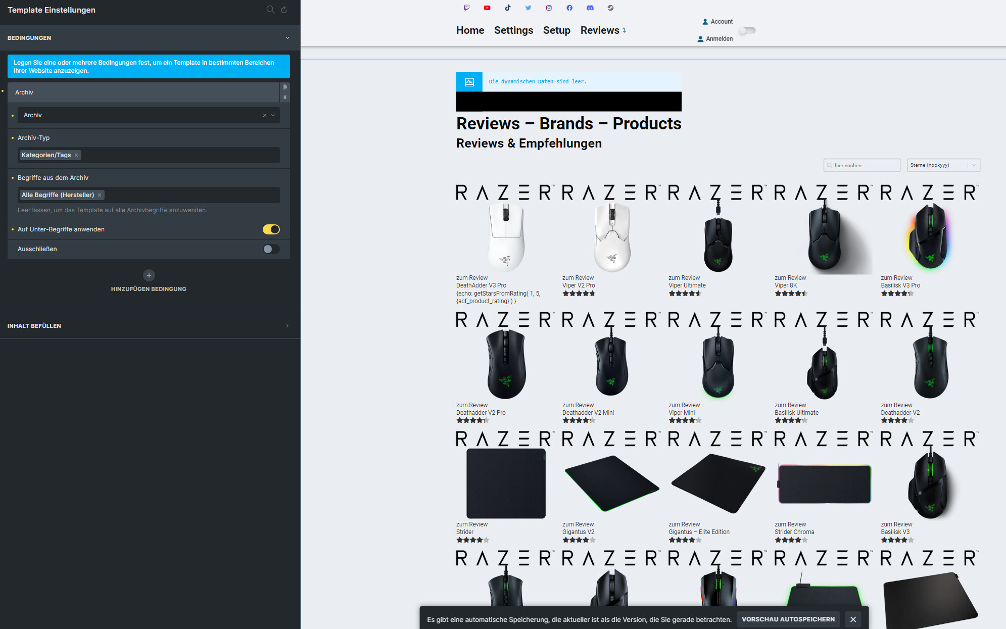Duplicate the Archiv condition
Image resolution: width=1006 pixels, height=629 pixels.
[x=285, y=87]
